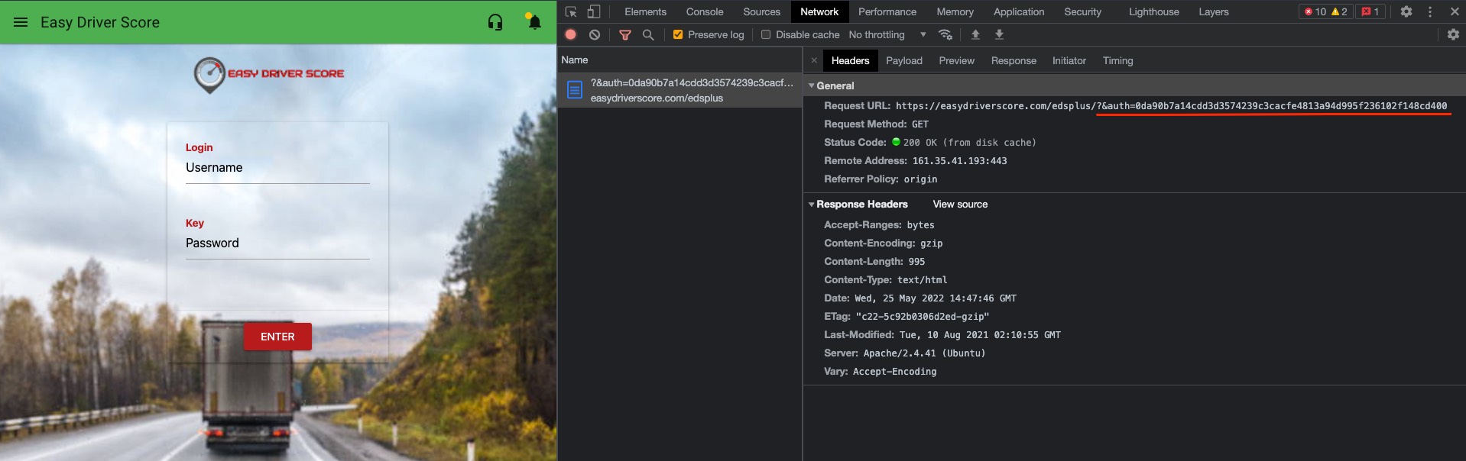This screenshot has height=461, width=1466.
Task: Open the Layers tab
Action: (x=1214, y=11)
